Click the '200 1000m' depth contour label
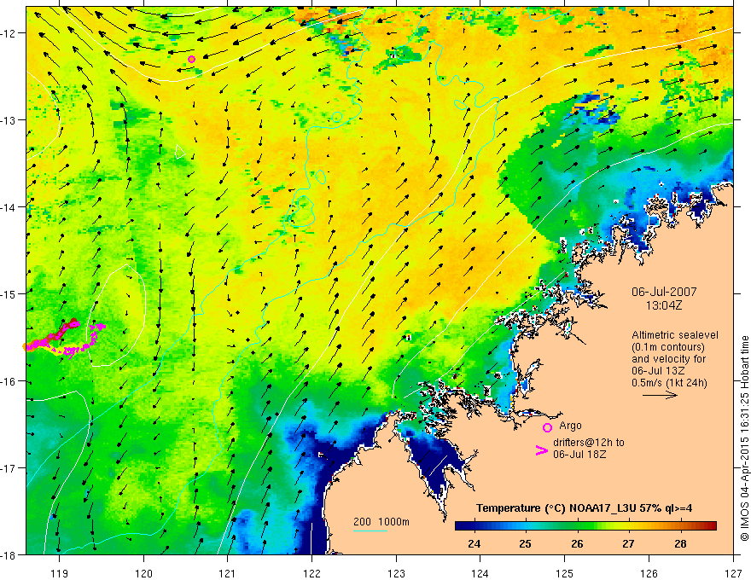 [x=381, y=522]
